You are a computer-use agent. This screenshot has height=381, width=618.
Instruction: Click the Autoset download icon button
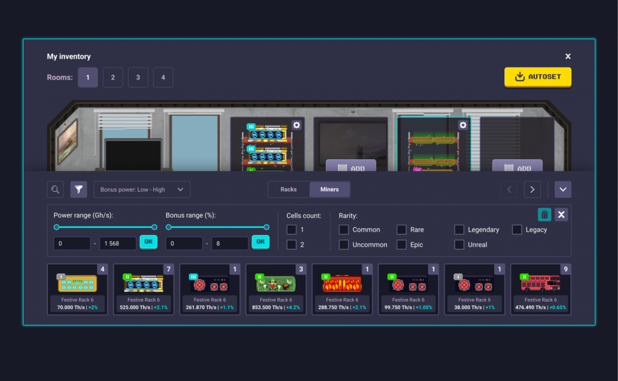pos(520,77)
